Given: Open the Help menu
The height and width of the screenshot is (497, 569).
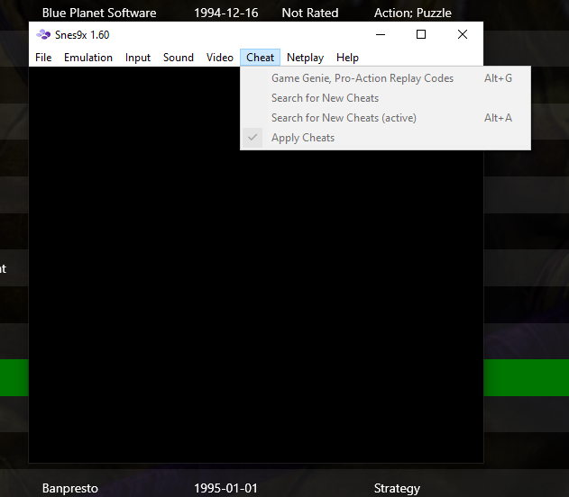Looking at the screenshot, I should pos(347,58).
